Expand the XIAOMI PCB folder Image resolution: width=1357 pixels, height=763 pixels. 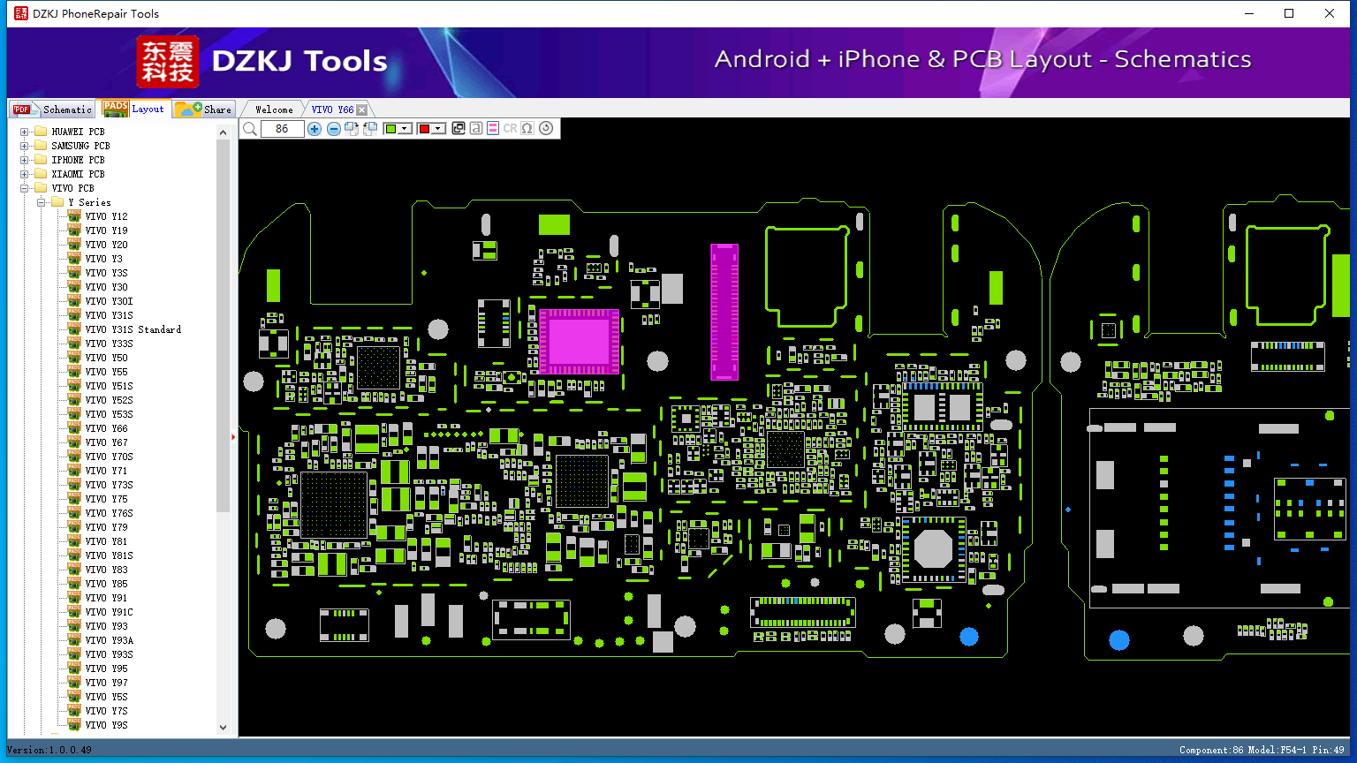(24, 174)
